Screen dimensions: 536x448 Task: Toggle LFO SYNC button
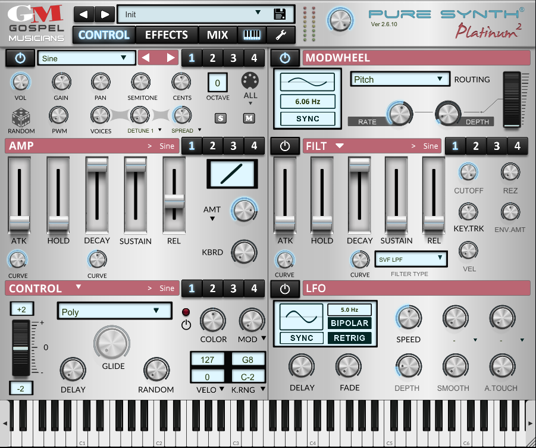tap(301, 338)
